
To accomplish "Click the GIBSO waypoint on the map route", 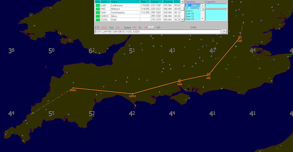I will point(132,93).
